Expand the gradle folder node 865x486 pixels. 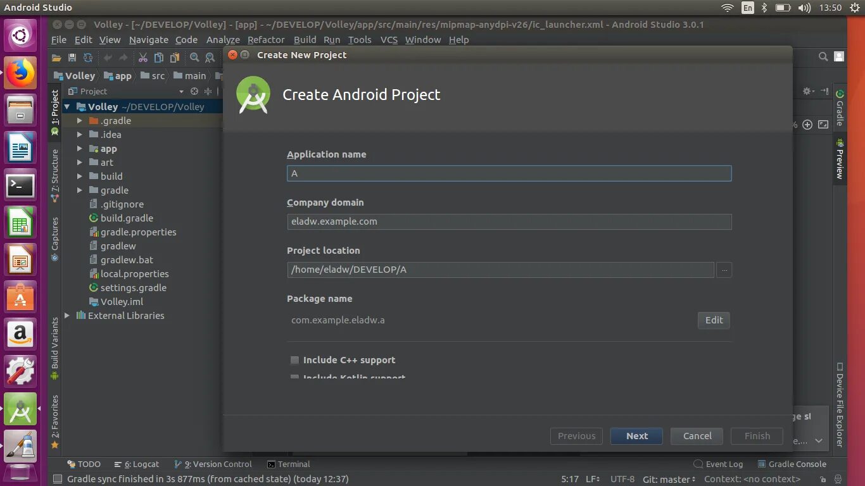coord(79,190)
